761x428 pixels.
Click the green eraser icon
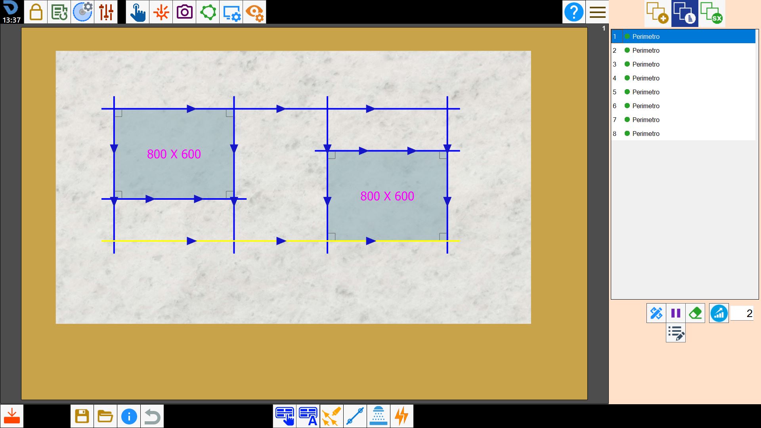695,313
